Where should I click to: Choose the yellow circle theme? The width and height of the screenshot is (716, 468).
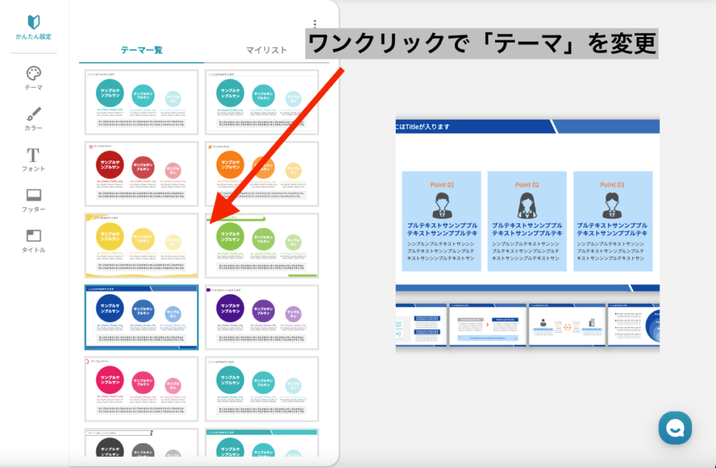(x=141, y=245)
